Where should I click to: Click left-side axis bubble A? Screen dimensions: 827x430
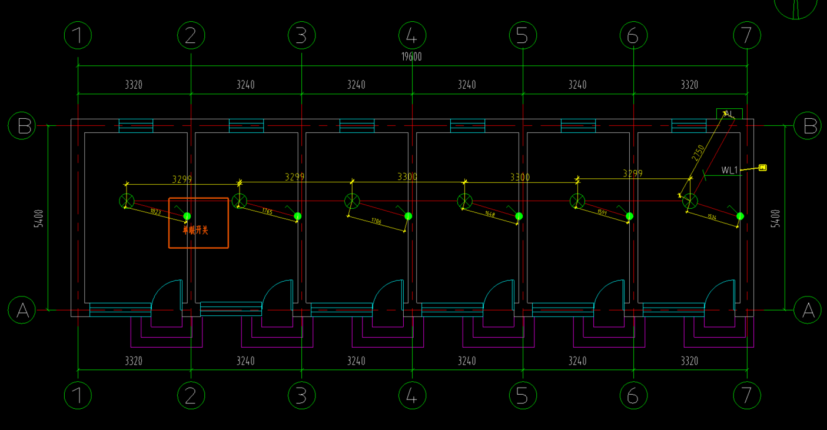point(22,309)
